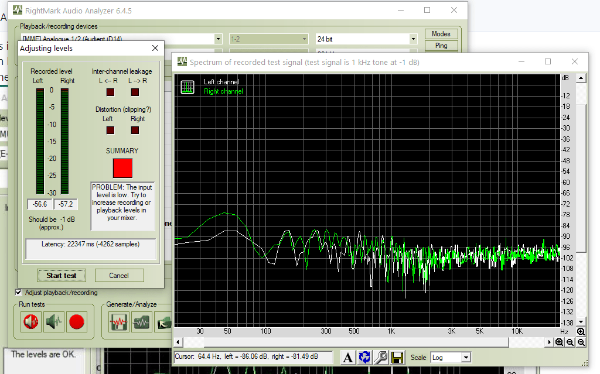
Task: Click the blue swap channels arrows icon
Action: coord(364,358)
